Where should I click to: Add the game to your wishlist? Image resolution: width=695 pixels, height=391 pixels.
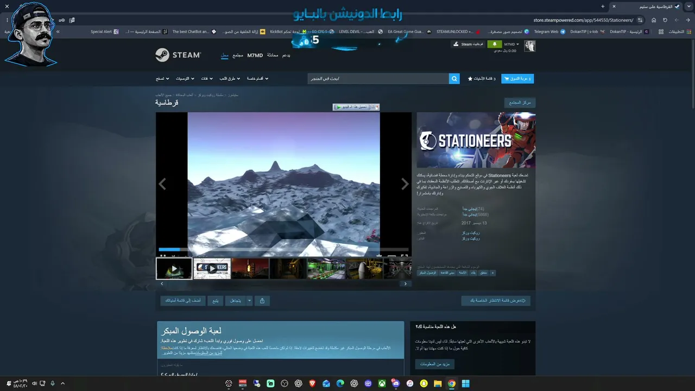click(183, 300)
